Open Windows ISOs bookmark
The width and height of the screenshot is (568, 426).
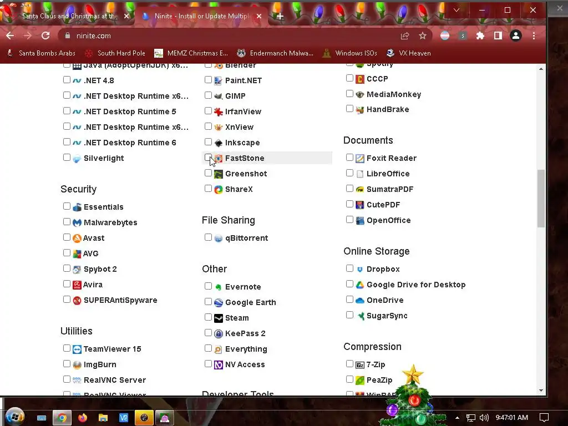(350, 53)
